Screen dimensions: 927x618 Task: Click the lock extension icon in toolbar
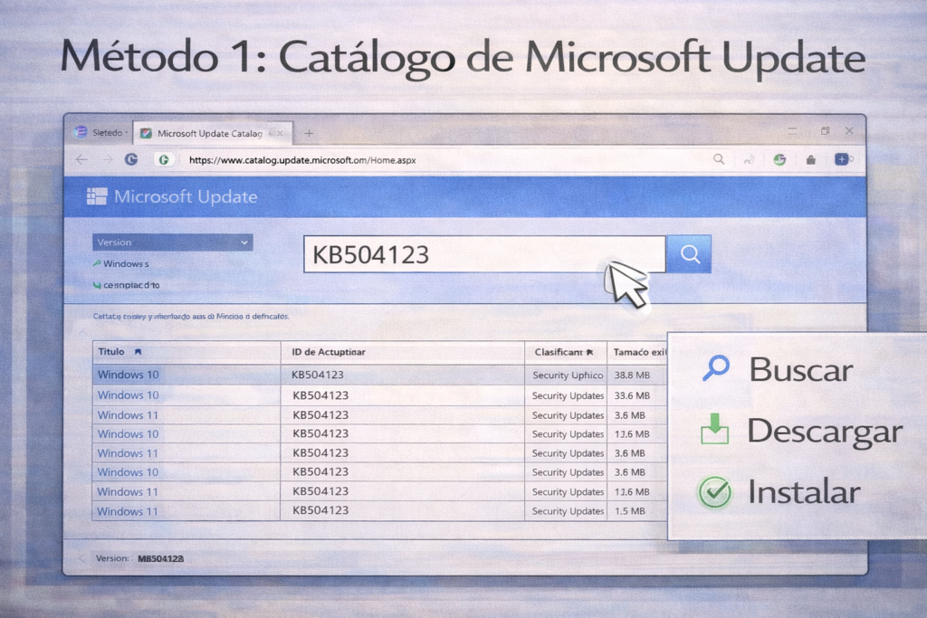tap(810, 159)
